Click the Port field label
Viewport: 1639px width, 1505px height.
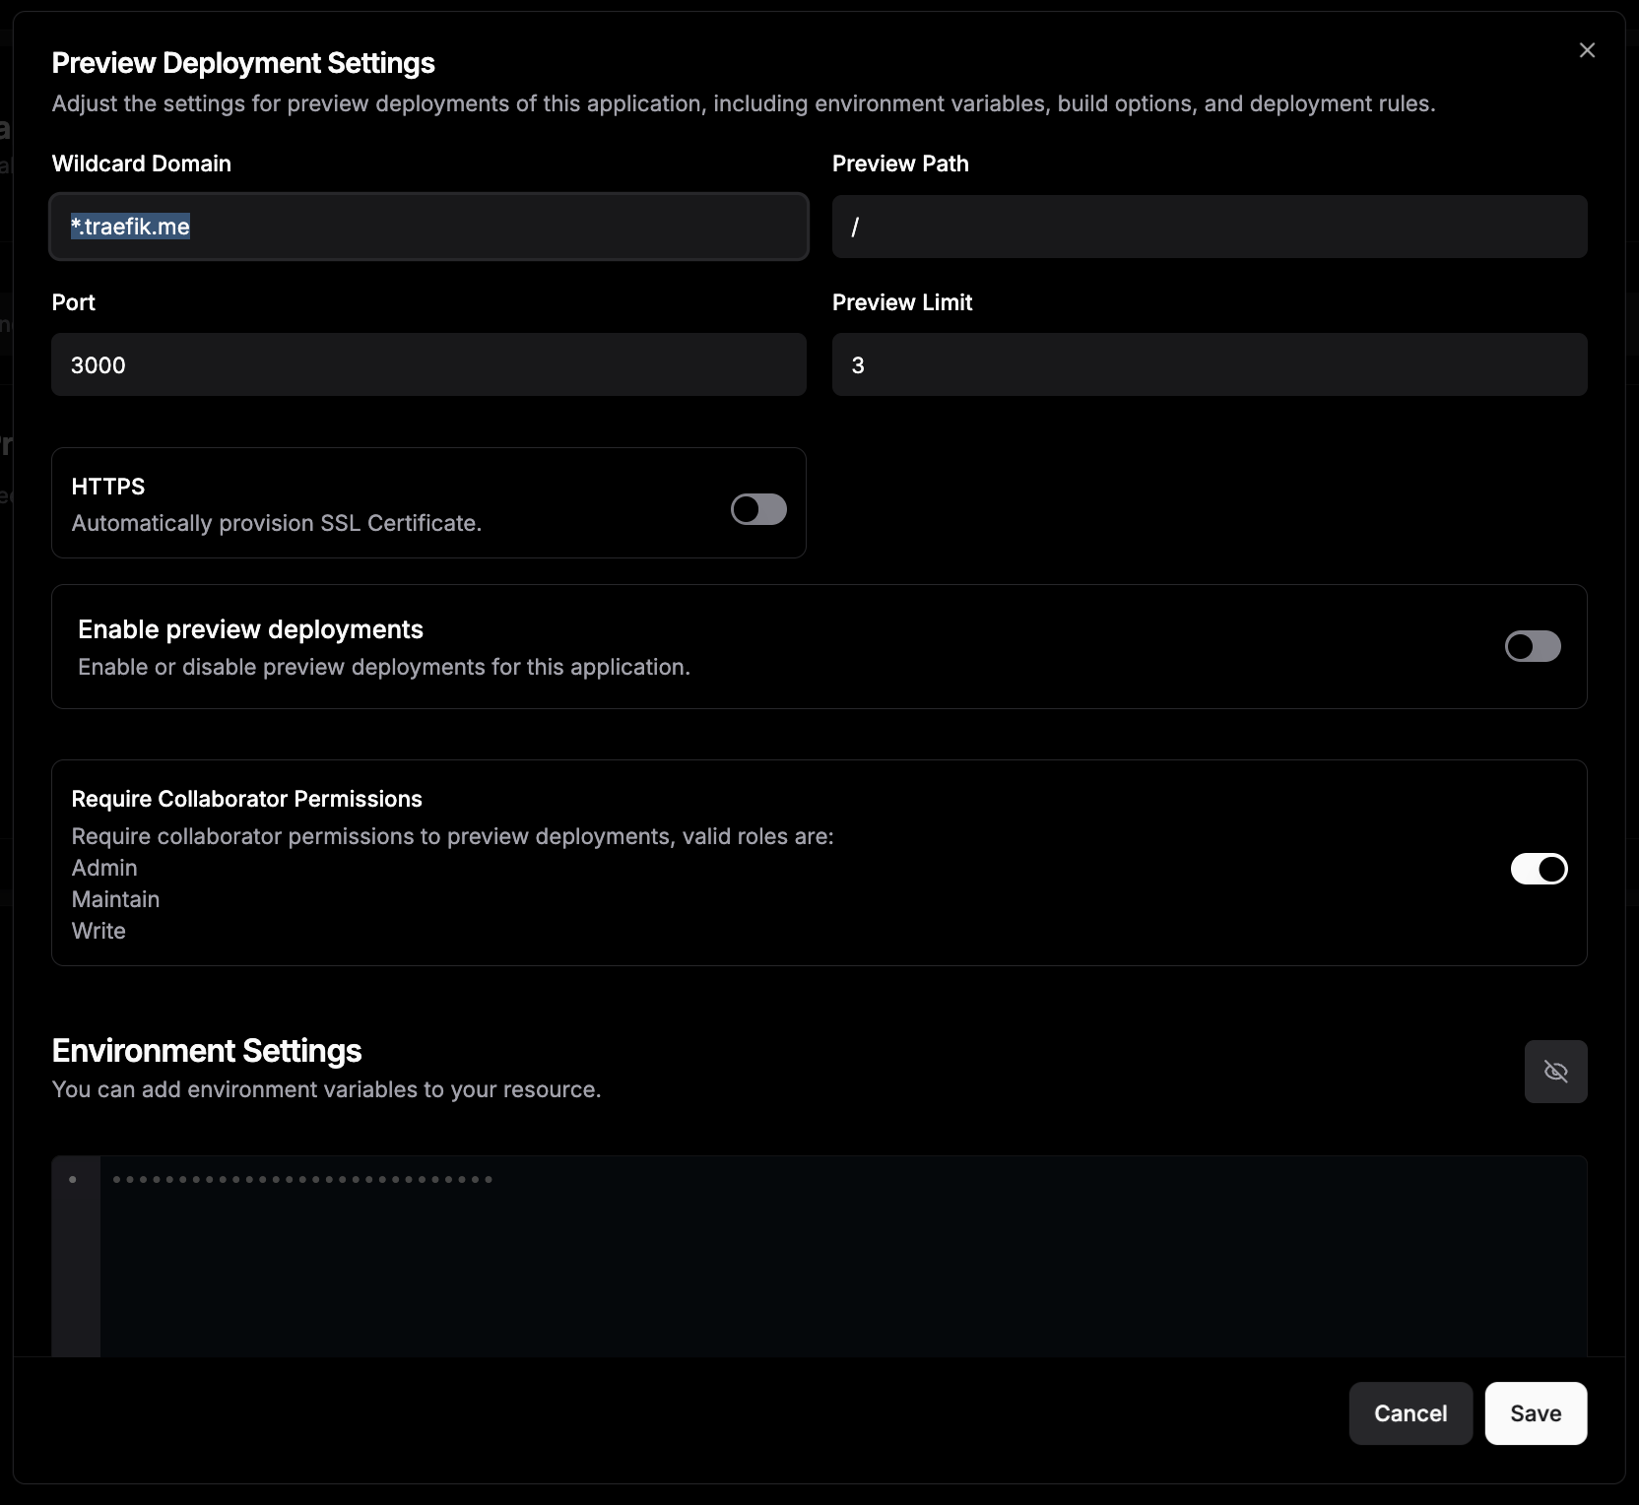point(73,302)
